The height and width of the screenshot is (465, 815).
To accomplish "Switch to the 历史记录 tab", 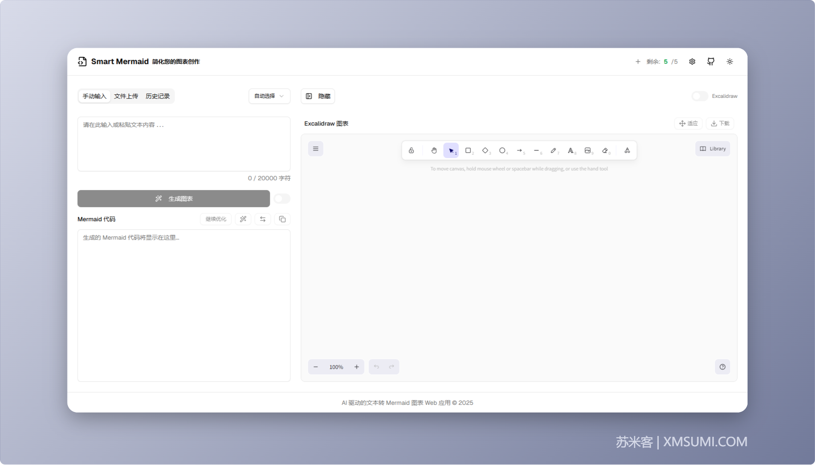I will coord(158,96).
